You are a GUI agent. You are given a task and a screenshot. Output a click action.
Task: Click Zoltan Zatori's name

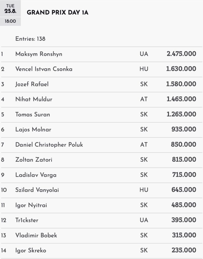tap(34, 160)
